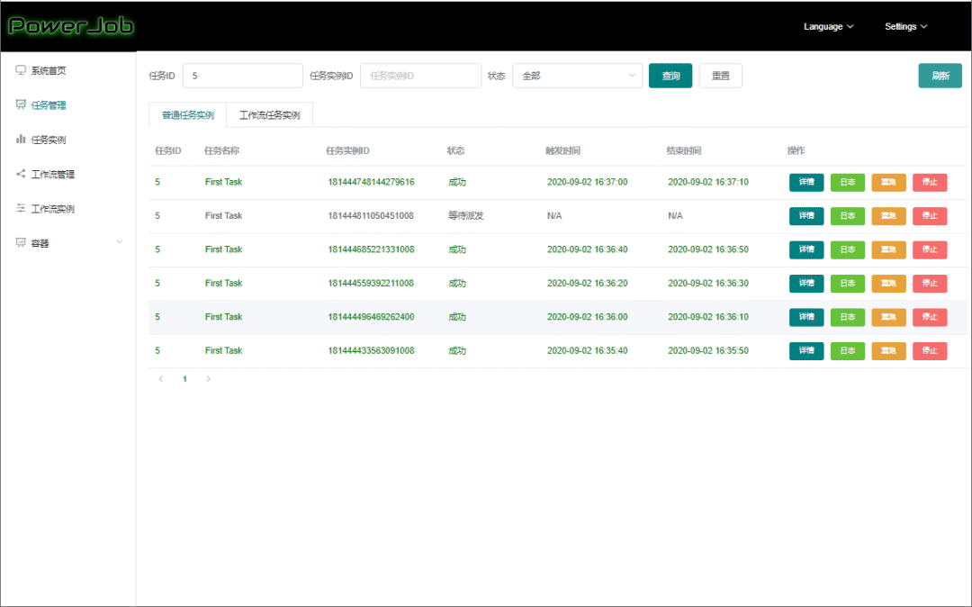Screen dimensions: 972x607
Task: Open the 状态 filter dropdown showing 全部
Action: (577, 76)
